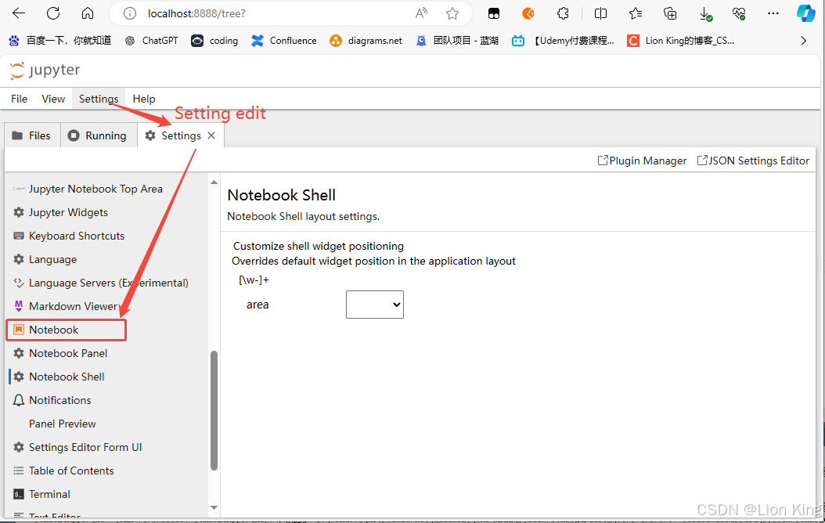Add page to favorites star icon

[x=452, y=13]
